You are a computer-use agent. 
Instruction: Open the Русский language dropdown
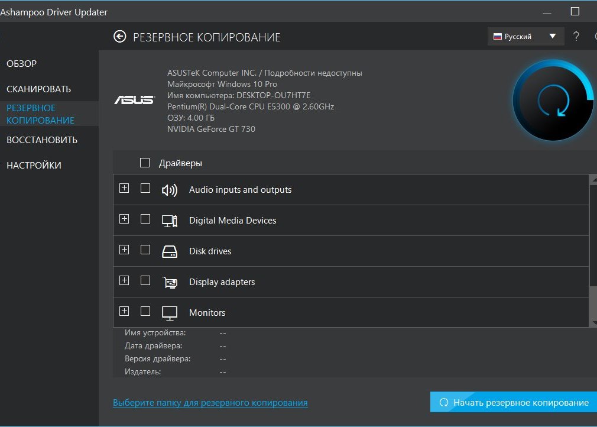click(x=525, y=37)
